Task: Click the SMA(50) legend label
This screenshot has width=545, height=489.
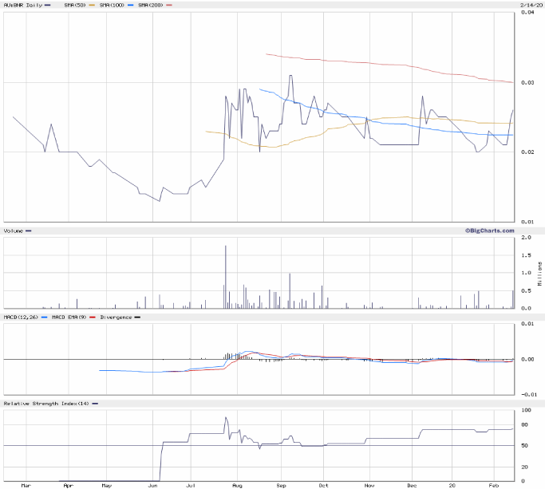Action: click(x=77, y=5)
